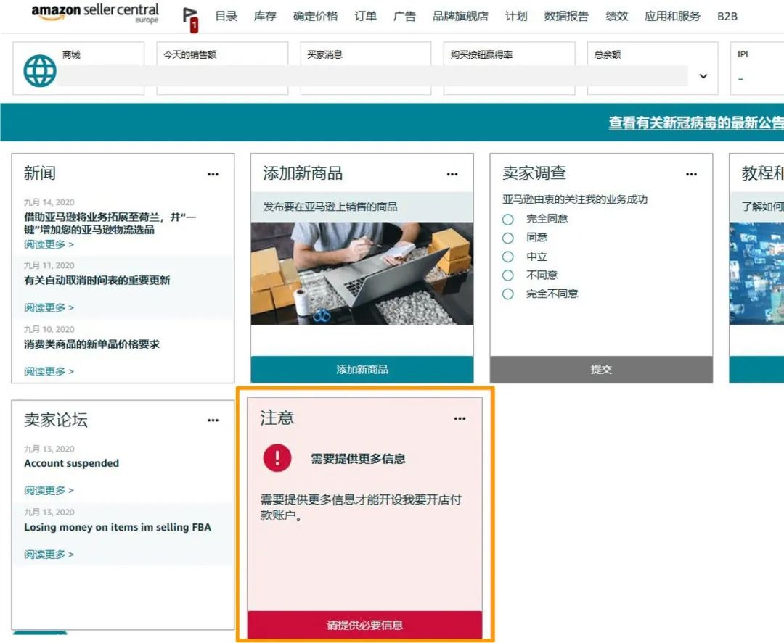Open the 注意 widget options ellipsis
The height and width of the screenshot is (643, 784).
[x=460, y=419]
